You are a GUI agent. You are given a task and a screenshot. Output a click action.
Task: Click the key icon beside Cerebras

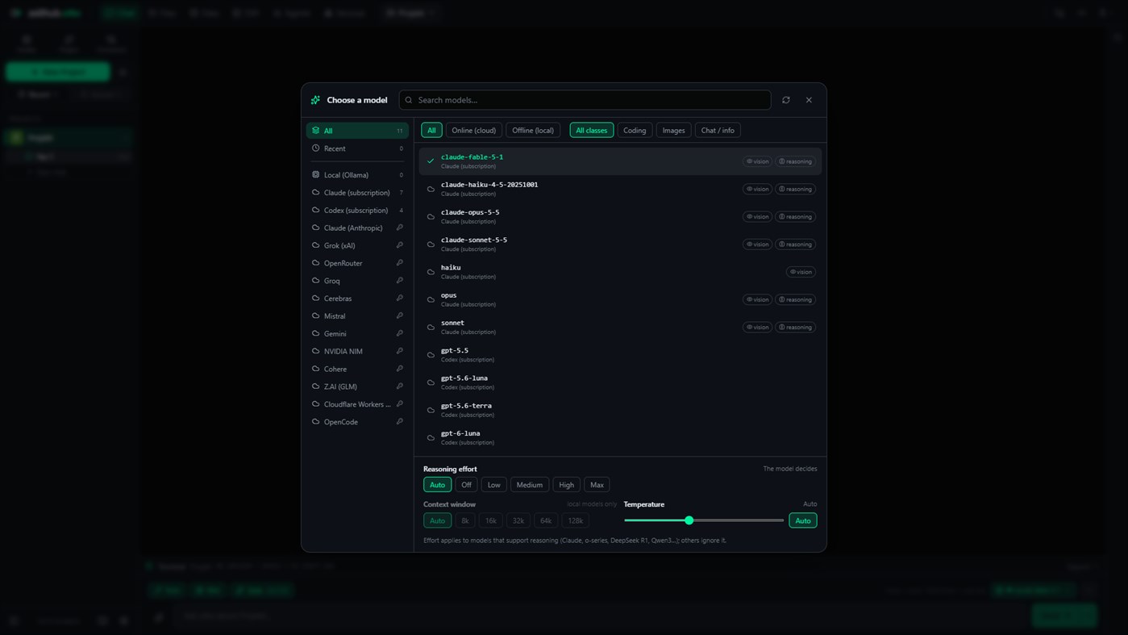click(399, 299)
